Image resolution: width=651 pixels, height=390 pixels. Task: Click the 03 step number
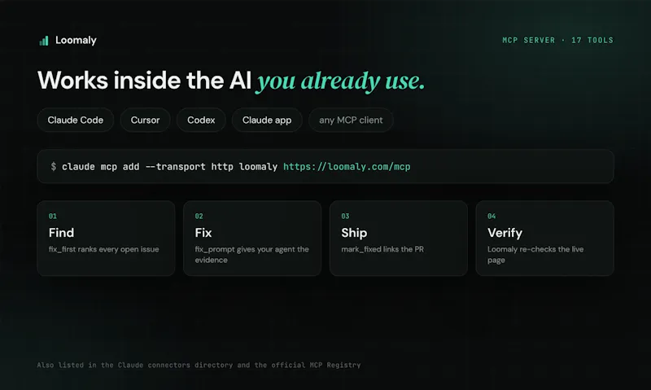pyautogui.click(x=345, y=216)
